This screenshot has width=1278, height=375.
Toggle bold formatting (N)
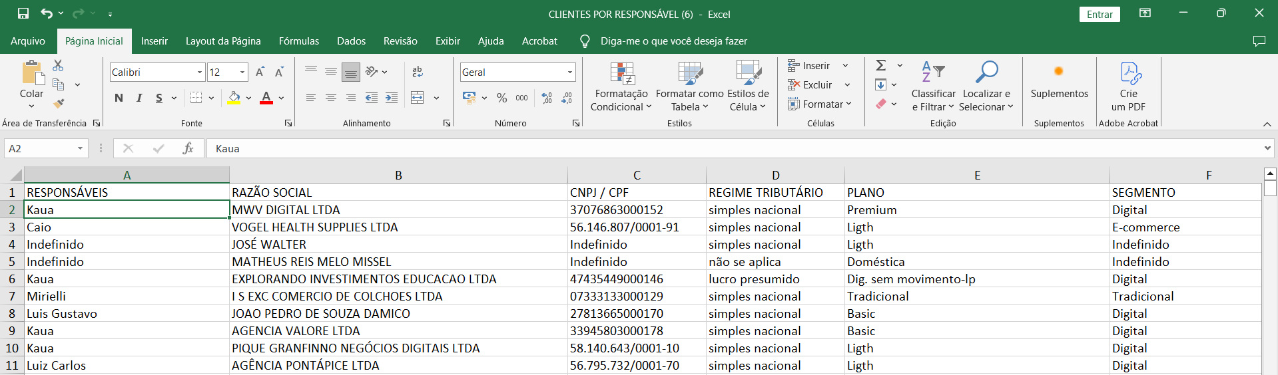pyautogui.click(x=119, y=98)
